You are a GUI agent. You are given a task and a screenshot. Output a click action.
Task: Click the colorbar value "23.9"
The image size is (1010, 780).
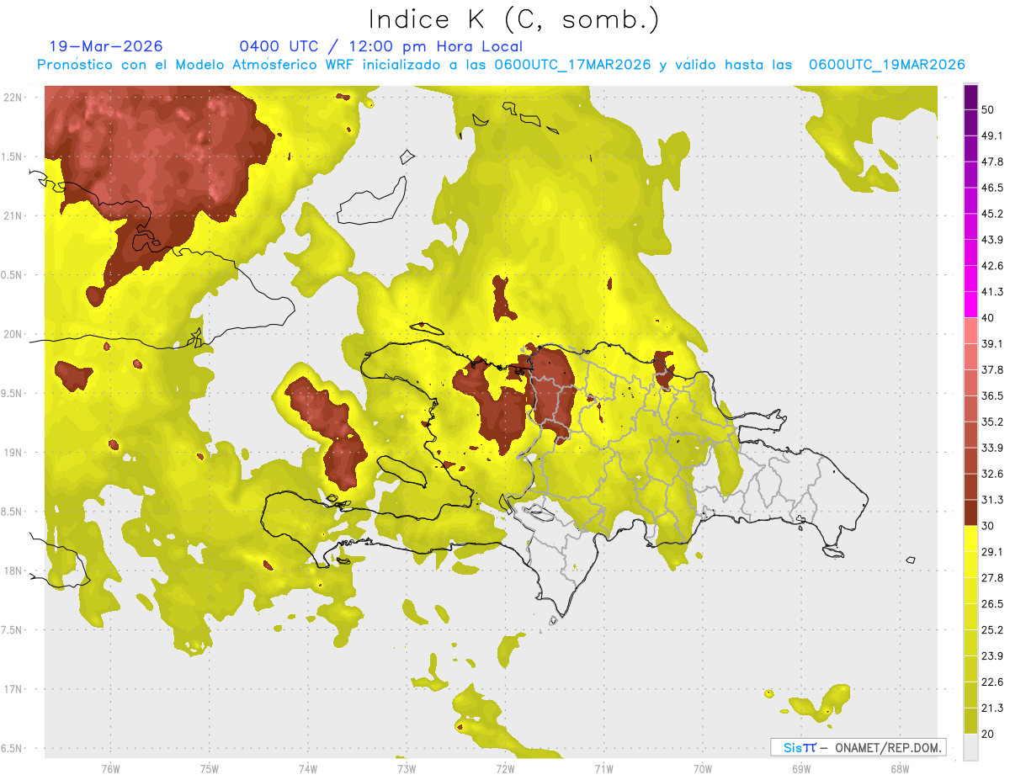click(992, 656)
